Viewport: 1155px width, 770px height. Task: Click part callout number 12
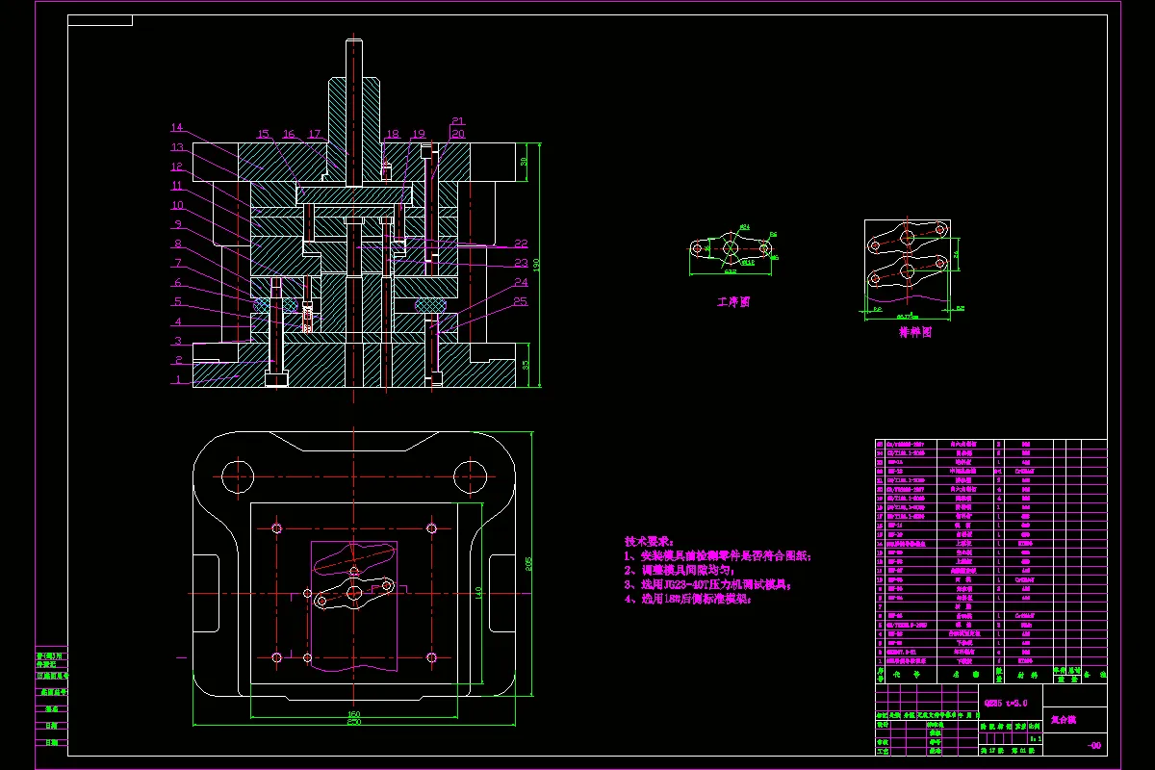click(177, 167)
